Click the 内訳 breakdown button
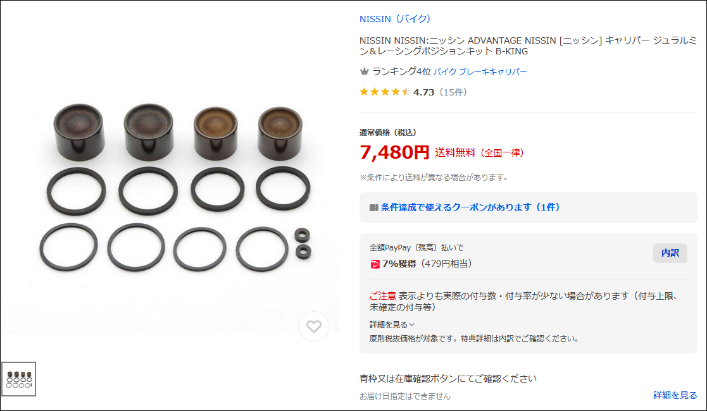Image resolution: width=707 pixels, height=411 pixels. (x=670, y=253)
